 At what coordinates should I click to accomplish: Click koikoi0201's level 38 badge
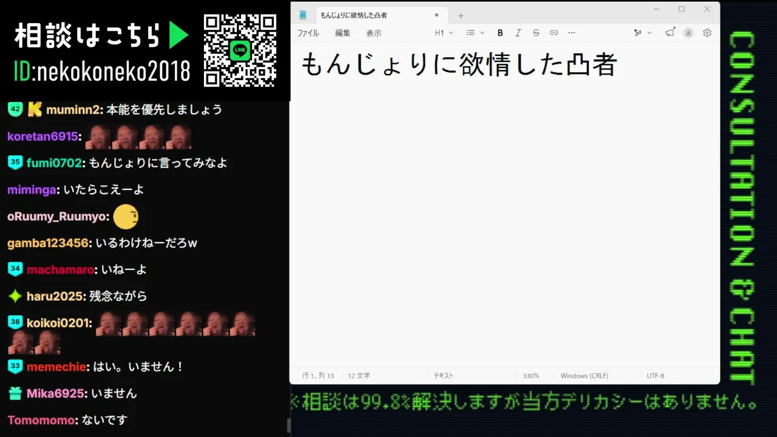(x=15, y=323)
